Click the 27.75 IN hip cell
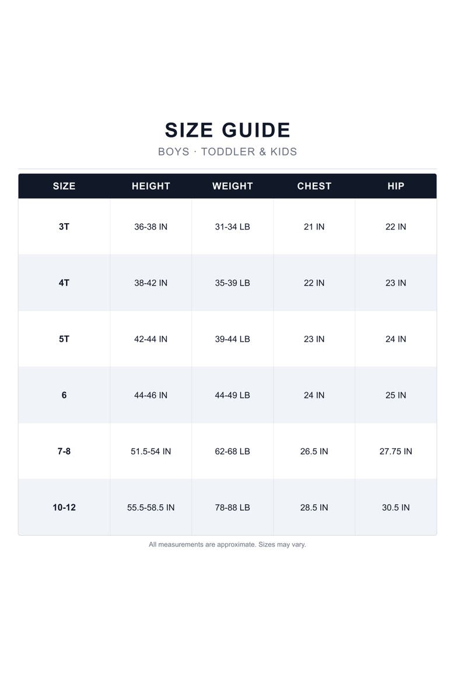The width and height of the screenshot is (455, 682). (395, 451)
